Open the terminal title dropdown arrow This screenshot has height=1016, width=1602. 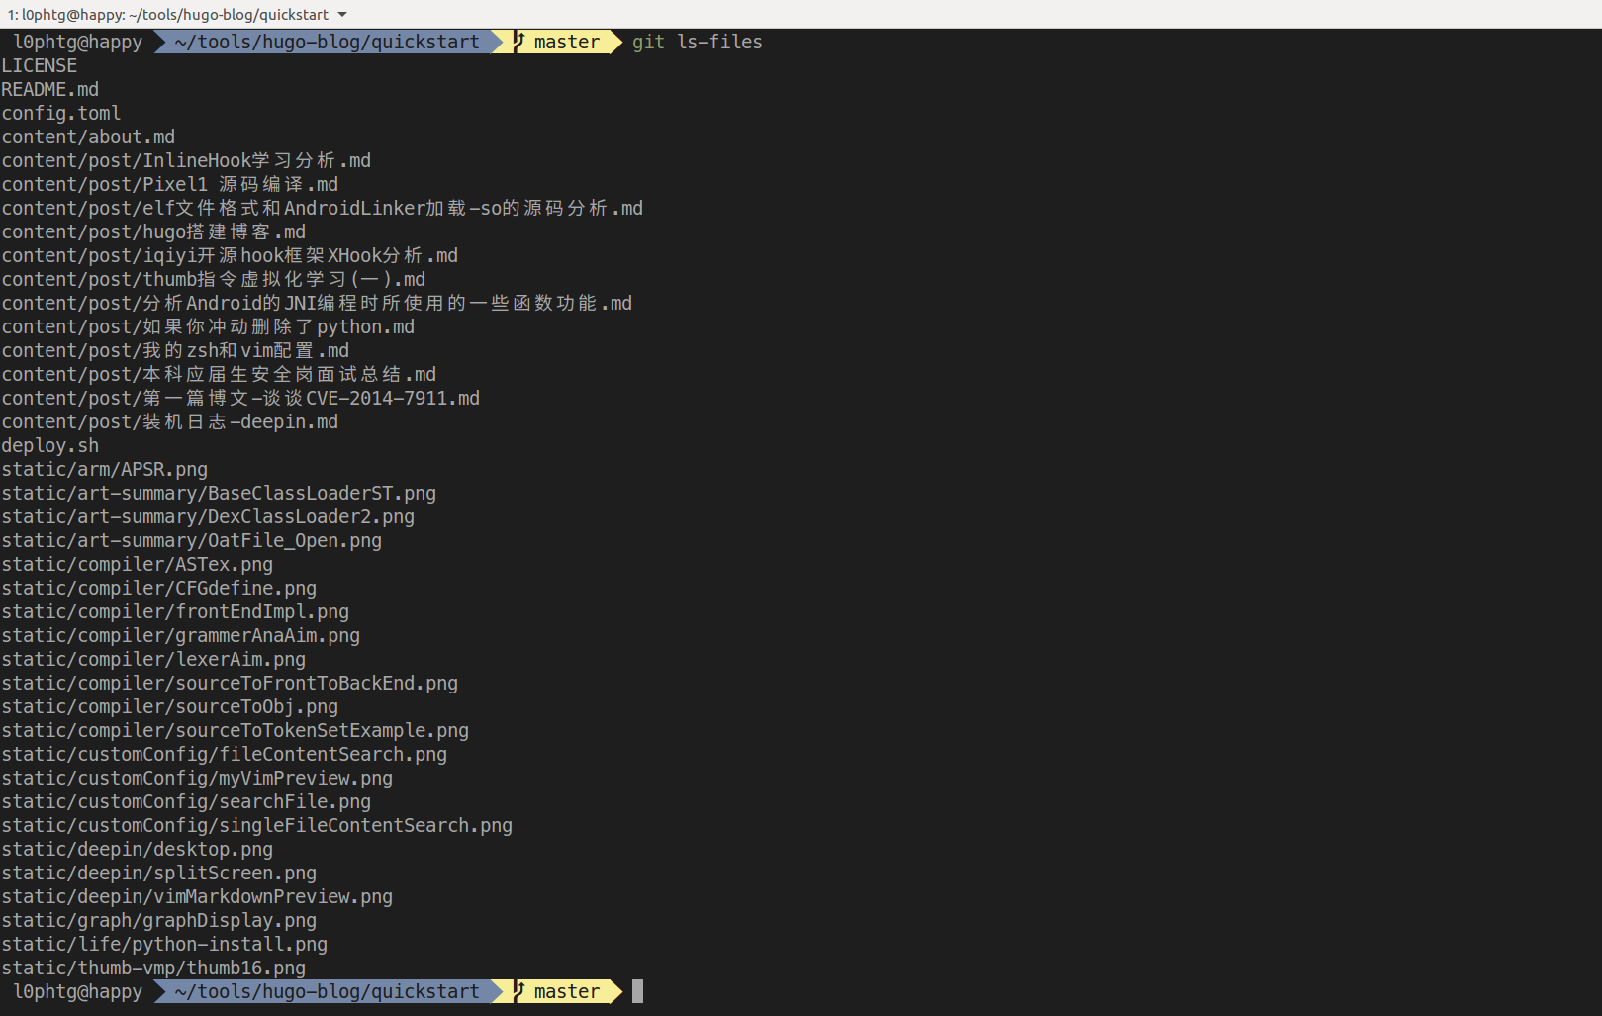(342, 15)
